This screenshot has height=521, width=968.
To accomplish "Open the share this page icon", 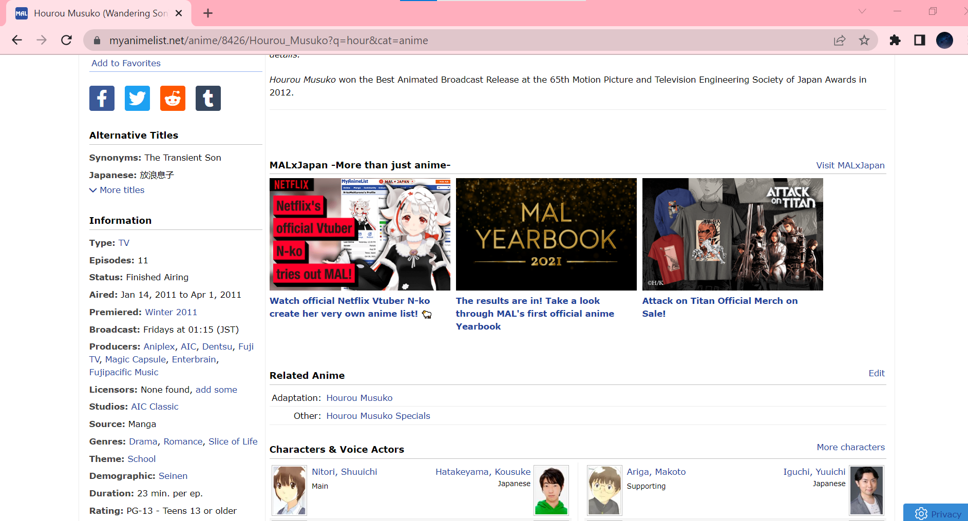I will (840, 40).
